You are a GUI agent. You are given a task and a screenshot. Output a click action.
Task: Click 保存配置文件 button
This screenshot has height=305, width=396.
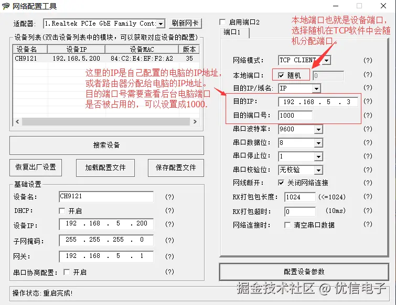coord(176,167)
